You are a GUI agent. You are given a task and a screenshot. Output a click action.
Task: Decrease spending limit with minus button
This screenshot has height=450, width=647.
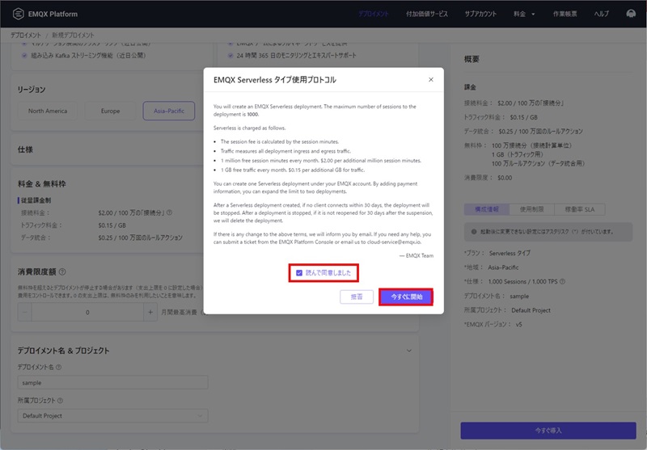pyautogui.click(x=25, y=313)
